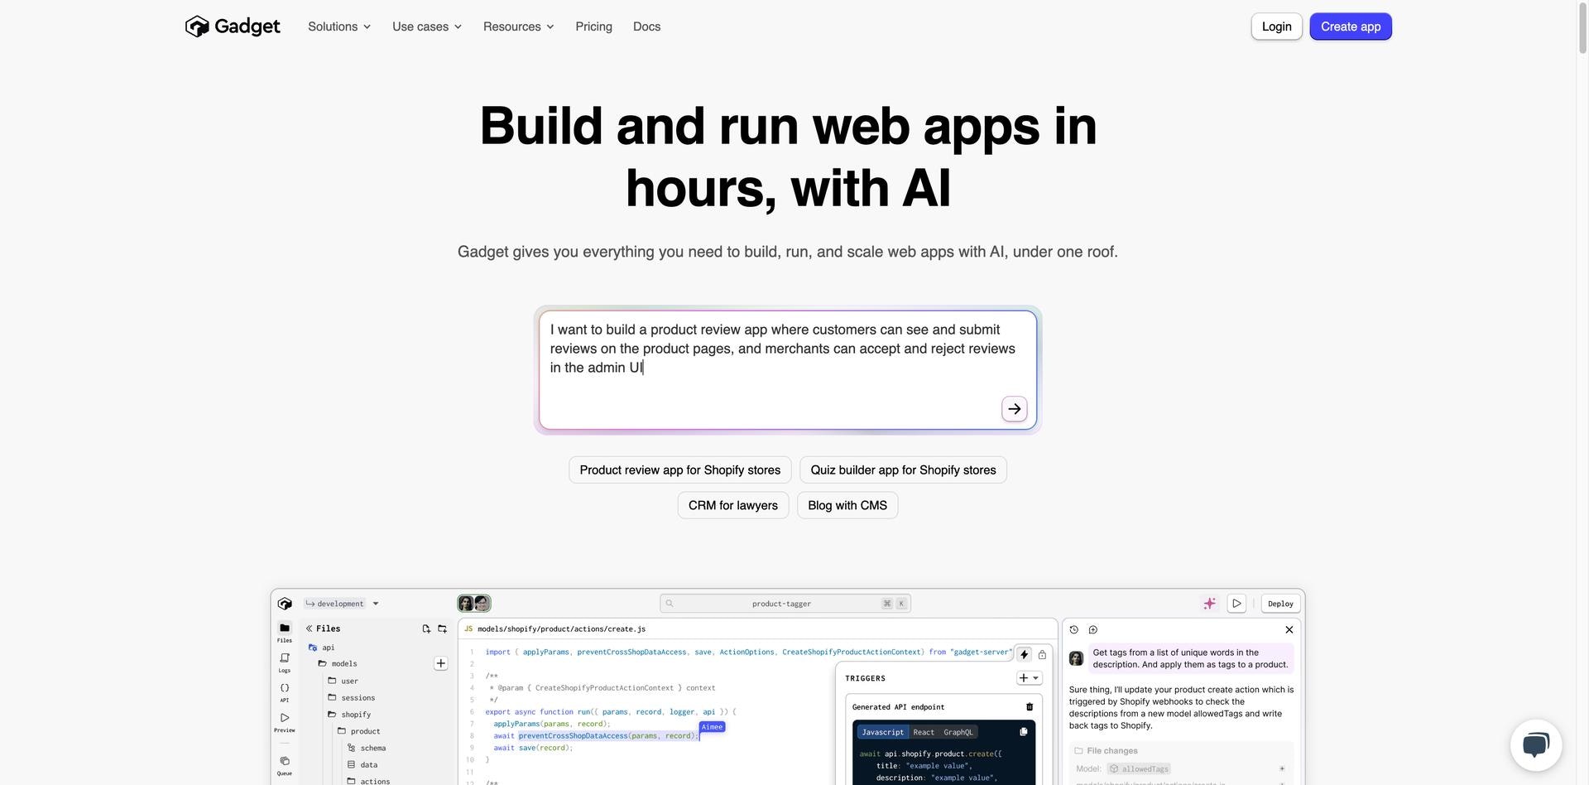Image resolution: width=1589 pixels, height=785 pixels.
Task: Switch to the GraphQL code tab
Action: (x=958, y=733)
